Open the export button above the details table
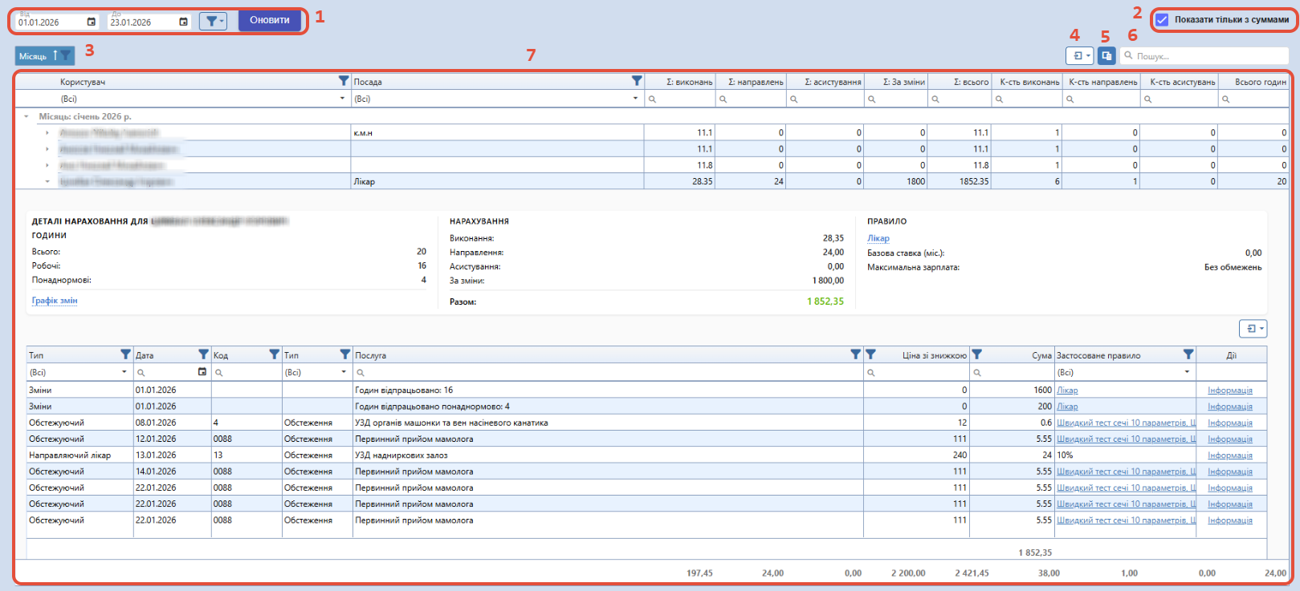The image size is (1300, 591). (1253, 329)
